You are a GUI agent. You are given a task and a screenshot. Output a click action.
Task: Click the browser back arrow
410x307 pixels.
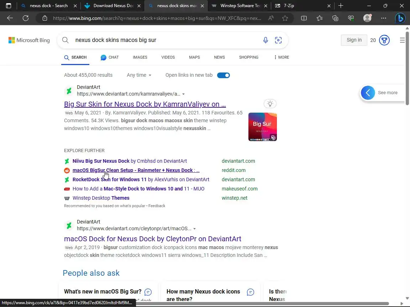pos(10,18)
